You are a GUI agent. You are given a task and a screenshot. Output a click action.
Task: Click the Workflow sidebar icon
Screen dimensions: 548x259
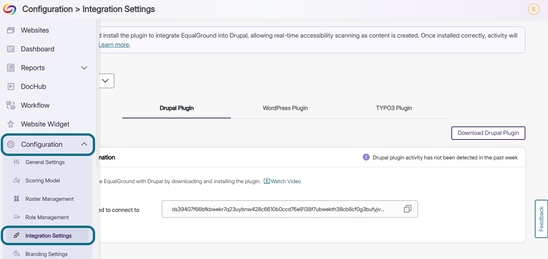coord(11,105)
